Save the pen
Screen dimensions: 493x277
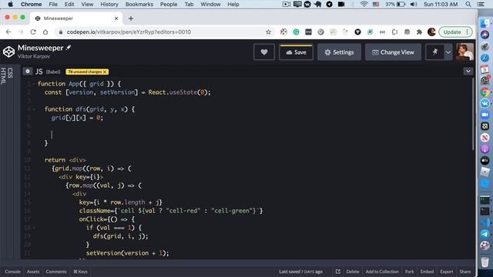[x=296, y=52]
